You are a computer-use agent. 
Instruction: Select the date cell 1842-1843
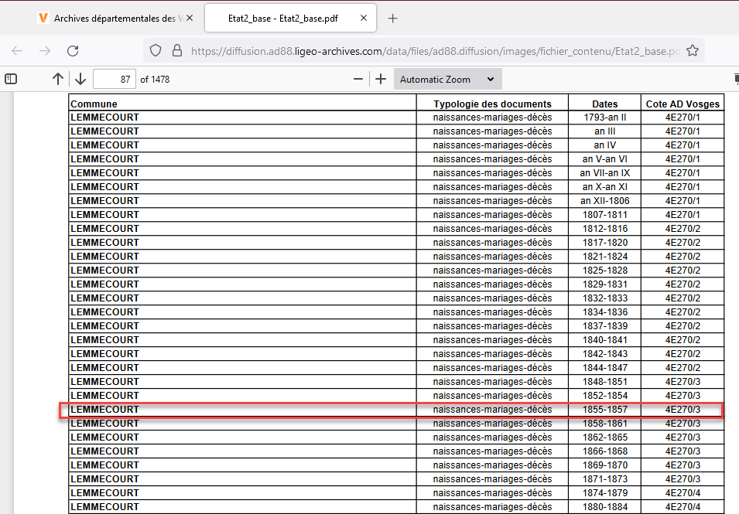coord(604,354)
